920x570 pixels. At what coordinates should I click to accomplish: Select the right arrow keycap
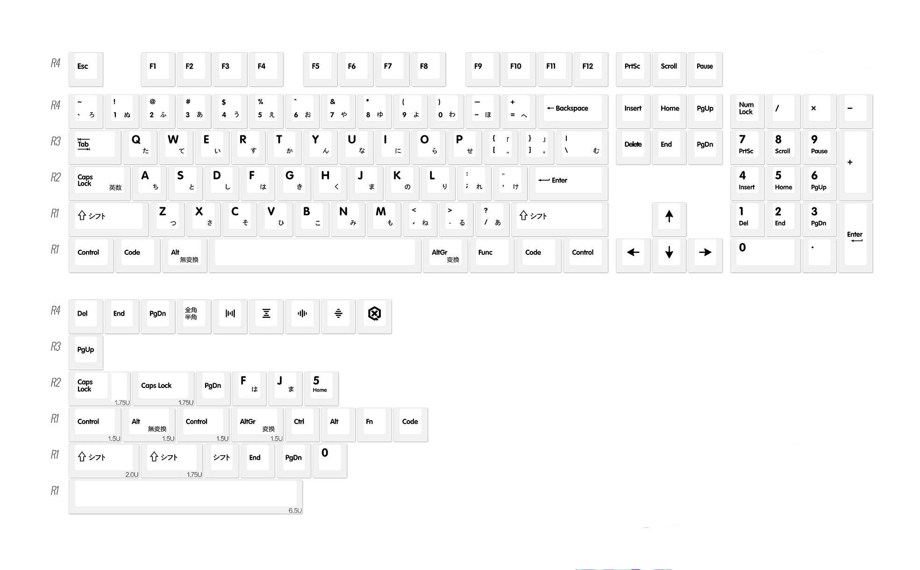pos(706,253)
